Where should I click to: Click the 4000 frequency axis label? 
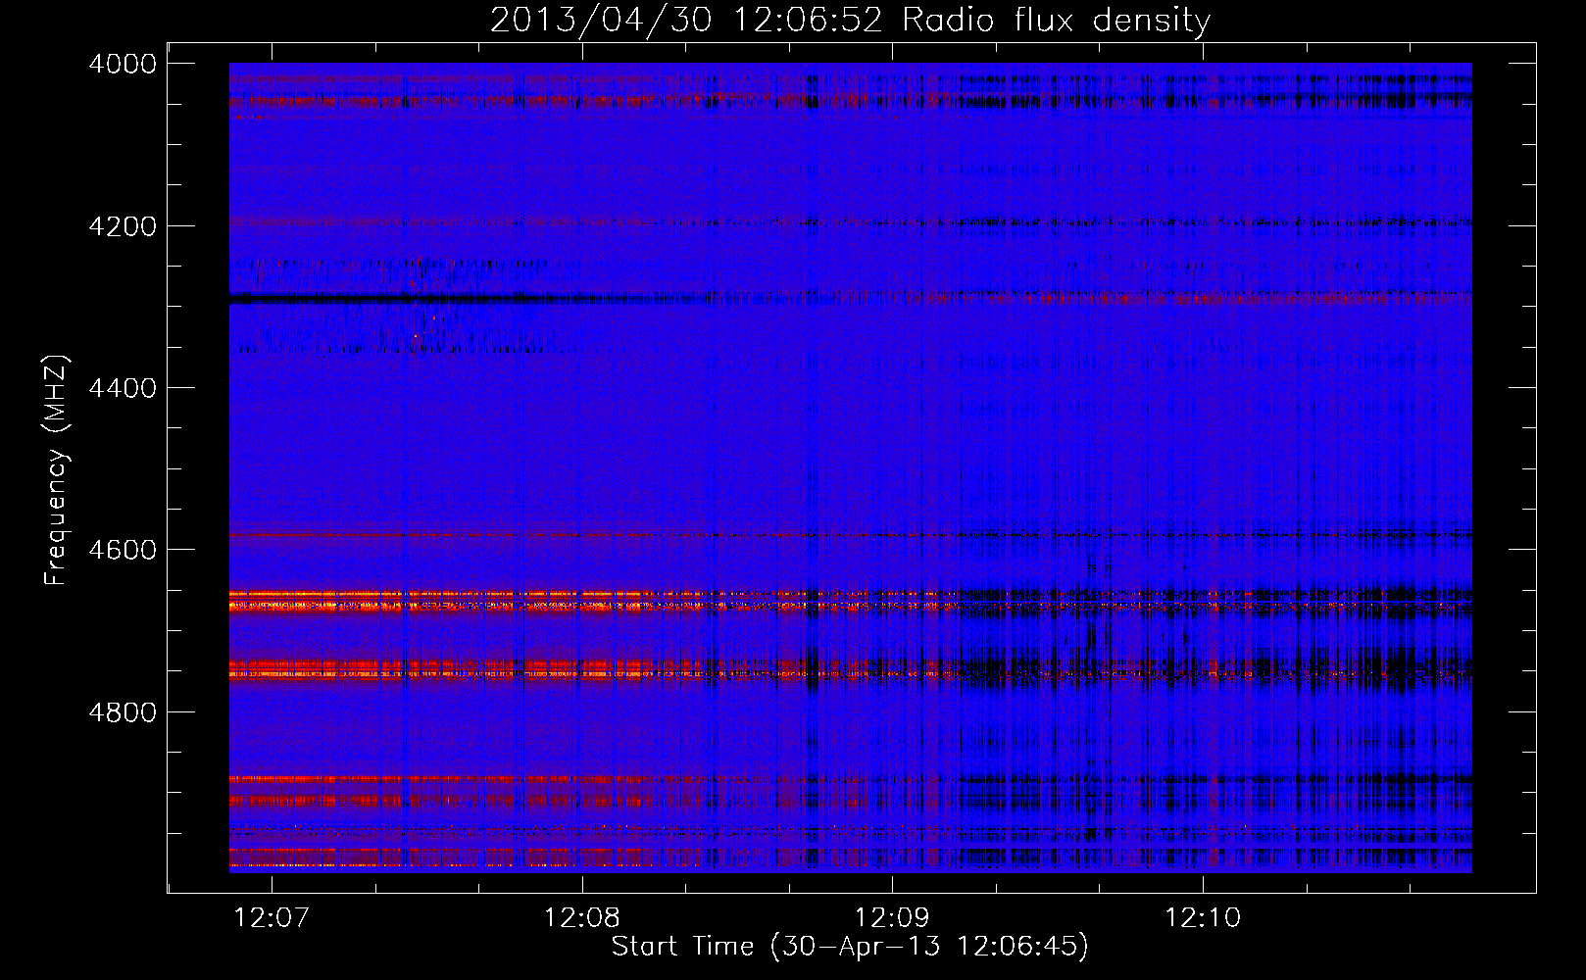(123, 64)
